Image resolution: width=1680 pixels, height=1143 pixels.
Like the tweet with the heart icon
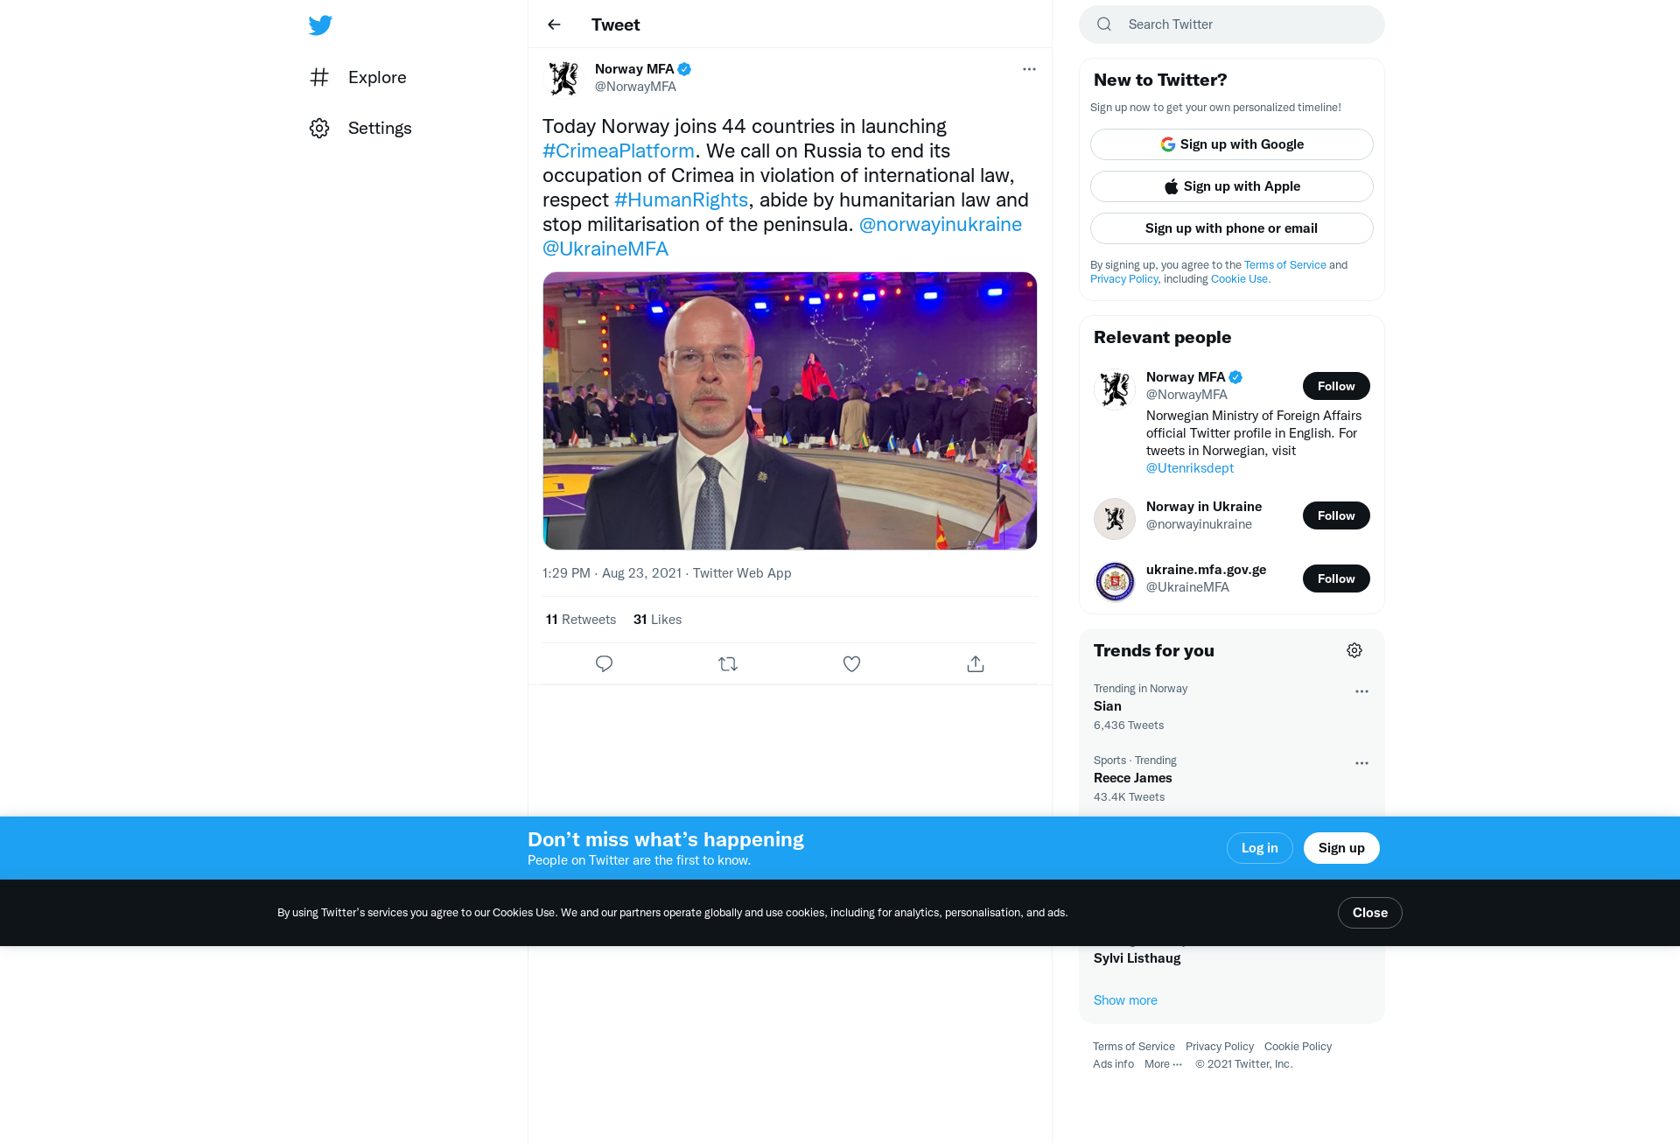click(851, 663)
